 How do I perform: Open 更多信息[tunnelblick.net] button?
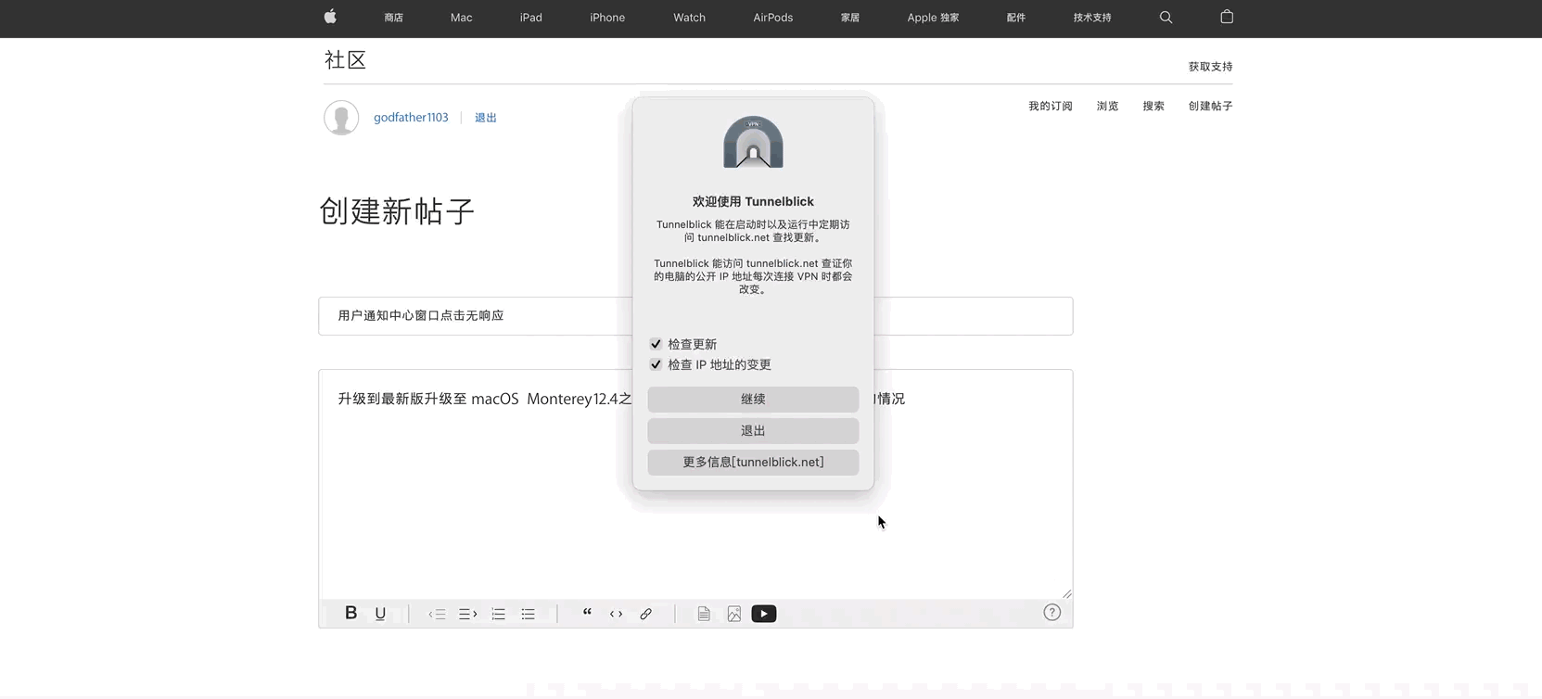tap(753, 463)
